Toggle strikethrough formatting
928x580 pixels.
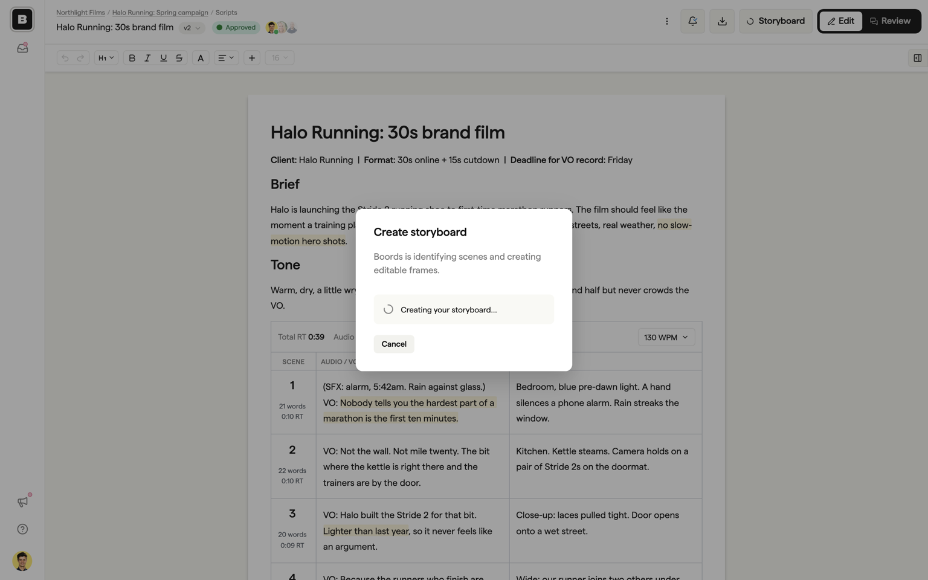pyautogui.click(x=179, y=58)
